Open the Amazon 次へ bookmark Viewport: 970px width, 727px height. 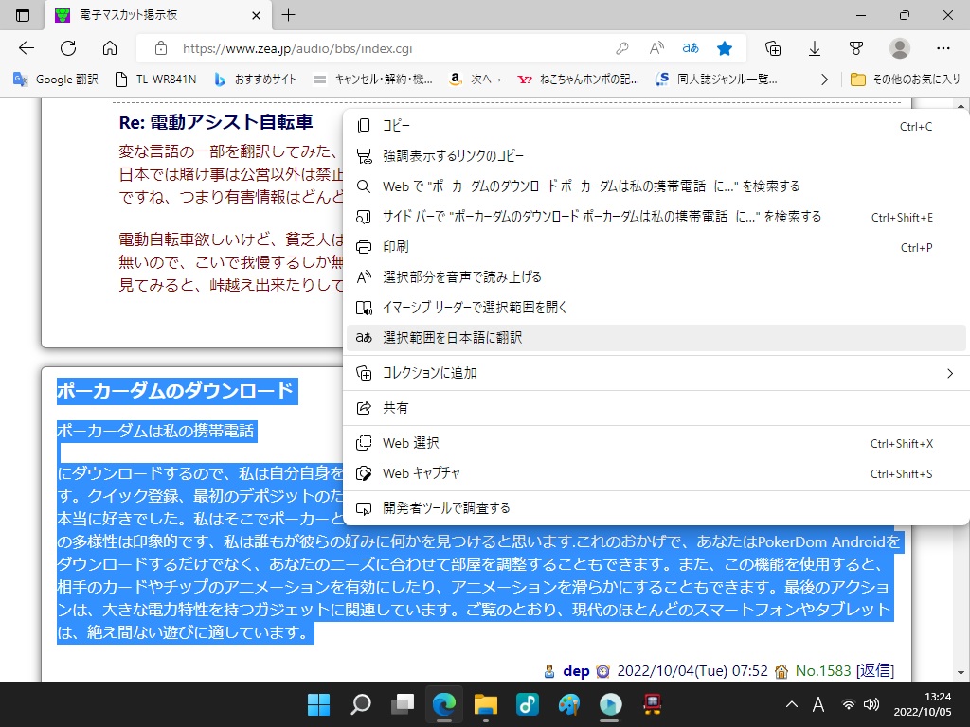coord(476,80)
